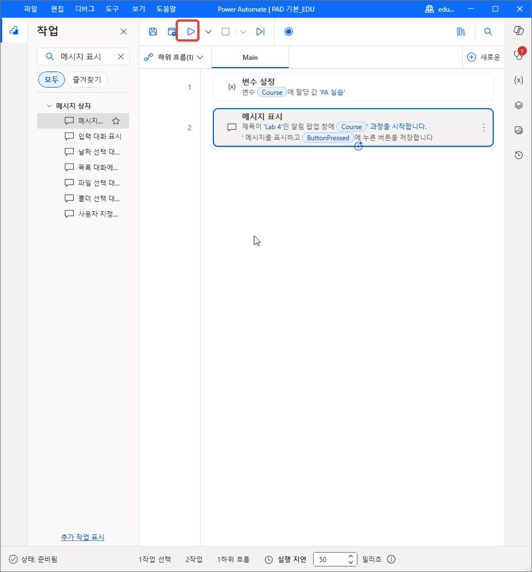Open the web/desktop flow debug icon next to save
The image size is (532, 572).
tap(171, 32)
